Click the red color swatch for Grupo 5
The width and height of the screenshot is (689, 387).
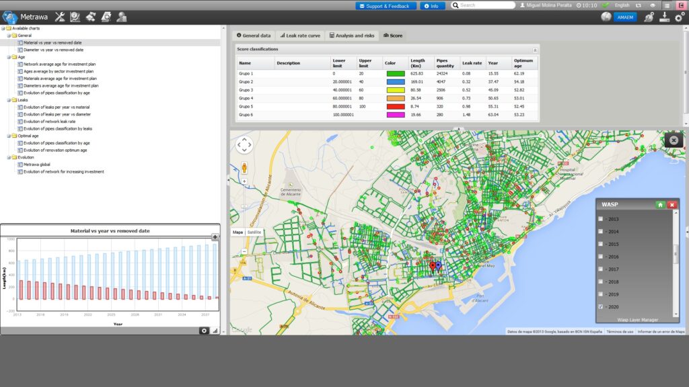tap(396, 107)
